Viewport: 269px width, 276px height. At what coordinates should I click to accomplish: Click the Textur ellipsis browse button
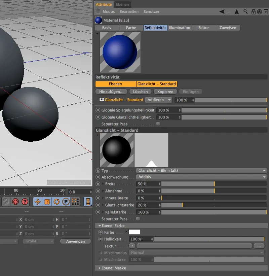[259, 246]
